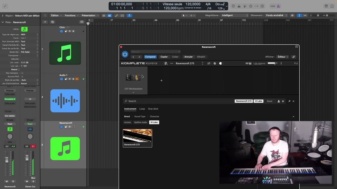This screenshot has height=189, width=337.
Task: Expand the Région inspector section
Action: (3, 15)
